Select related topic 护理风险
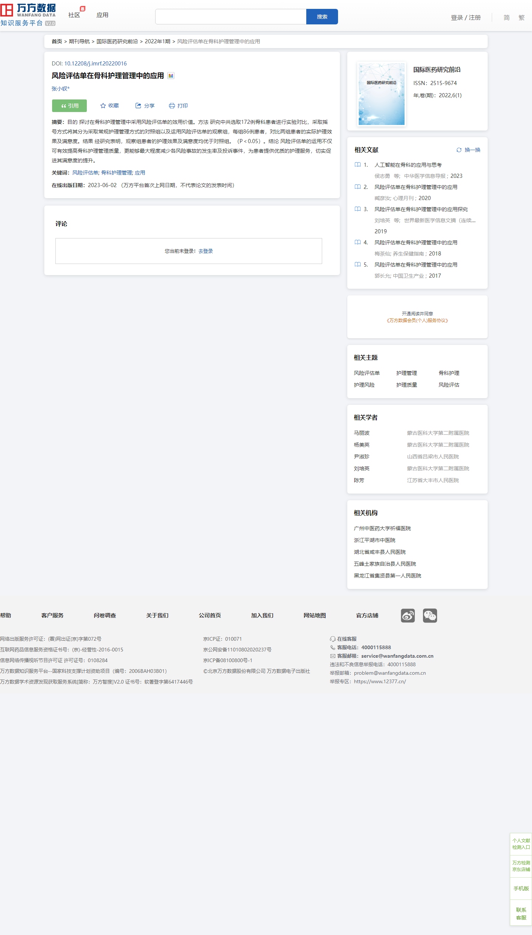 coord(364,385)
